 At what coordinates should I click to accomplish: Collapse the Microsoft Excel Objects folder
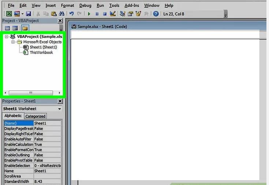[x=13, y=42]
